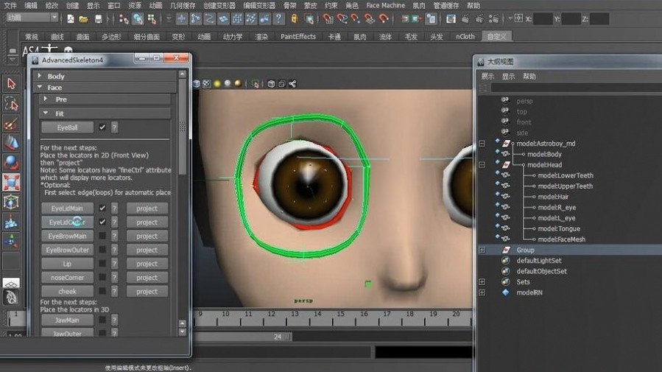The height and width of the screenshot is (372, 662).
Task: Switch to the PaintEffects shelf tab
Action: pyautogui.click(x=298, y=37)
